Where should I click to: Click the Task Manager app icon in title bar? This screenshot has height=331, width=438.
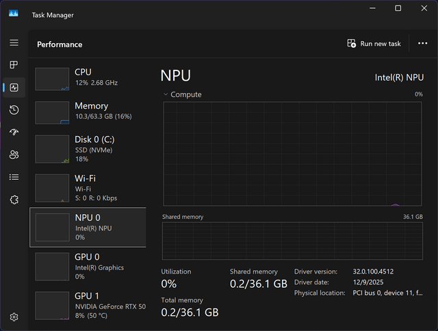14,14
